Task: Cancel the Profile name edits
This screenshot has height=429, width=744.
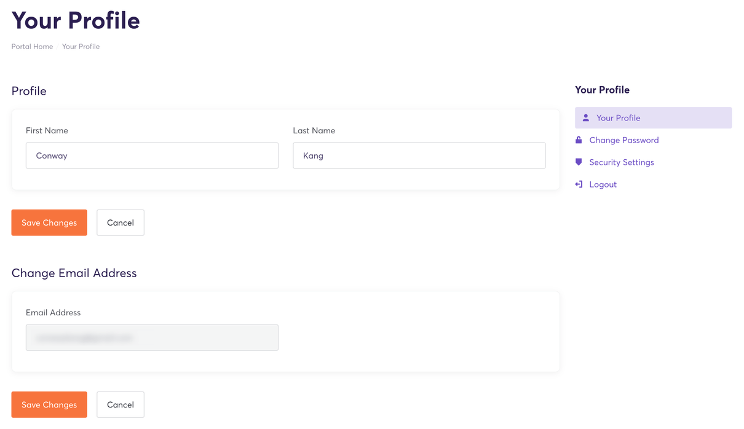Action: click(121, 222)
